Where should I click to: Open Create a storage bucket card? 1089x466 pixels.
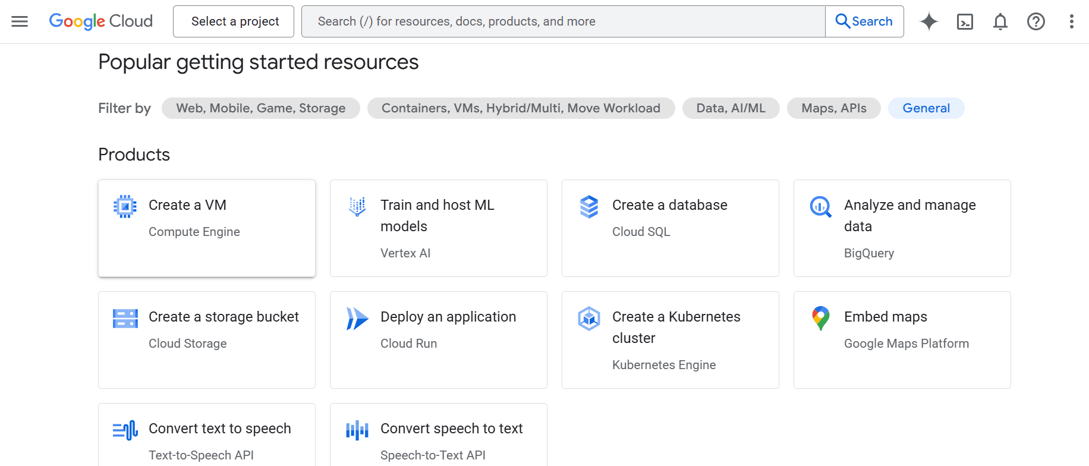click(x=207, y=340)
